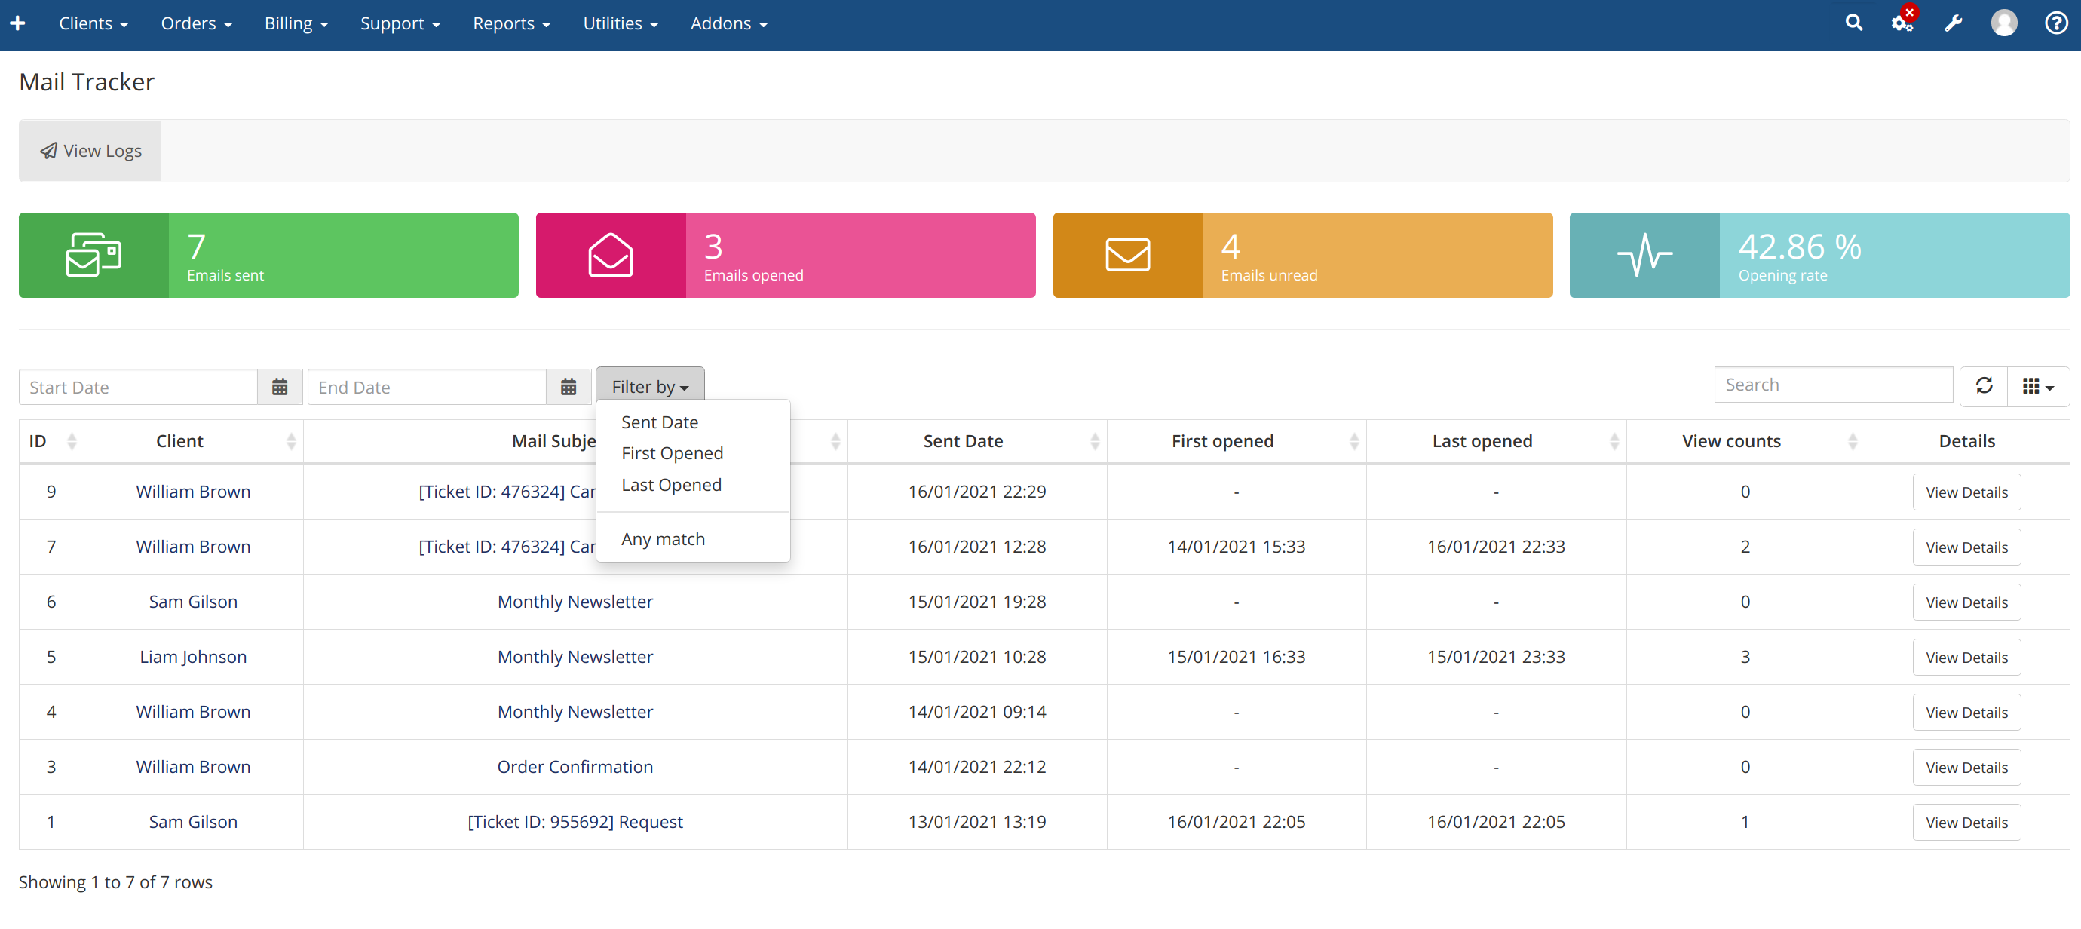Viewport: 2081px width, 929px height.
Task: Click the Start Date input field
Action: coord(138,387)
